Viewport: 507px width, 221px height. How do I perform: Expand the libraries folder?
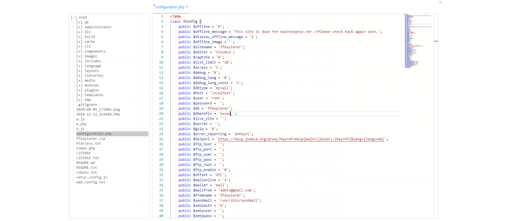(x=79, y=76)
